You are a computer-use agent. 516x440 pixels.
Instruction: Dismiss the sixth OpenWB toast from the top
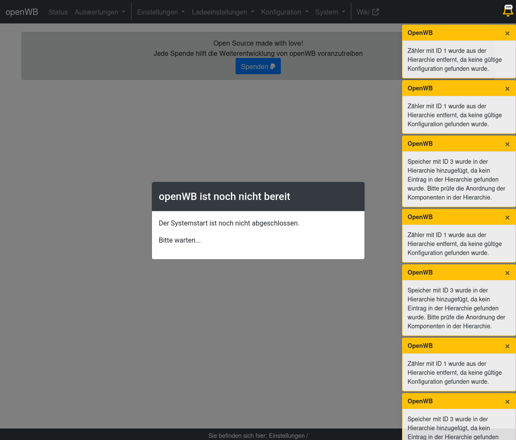click(x=507, y=346)
